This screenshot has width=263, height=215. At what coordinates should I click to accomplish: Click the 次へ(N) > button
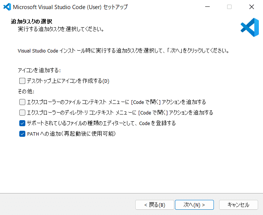click(x=194, y=205)
